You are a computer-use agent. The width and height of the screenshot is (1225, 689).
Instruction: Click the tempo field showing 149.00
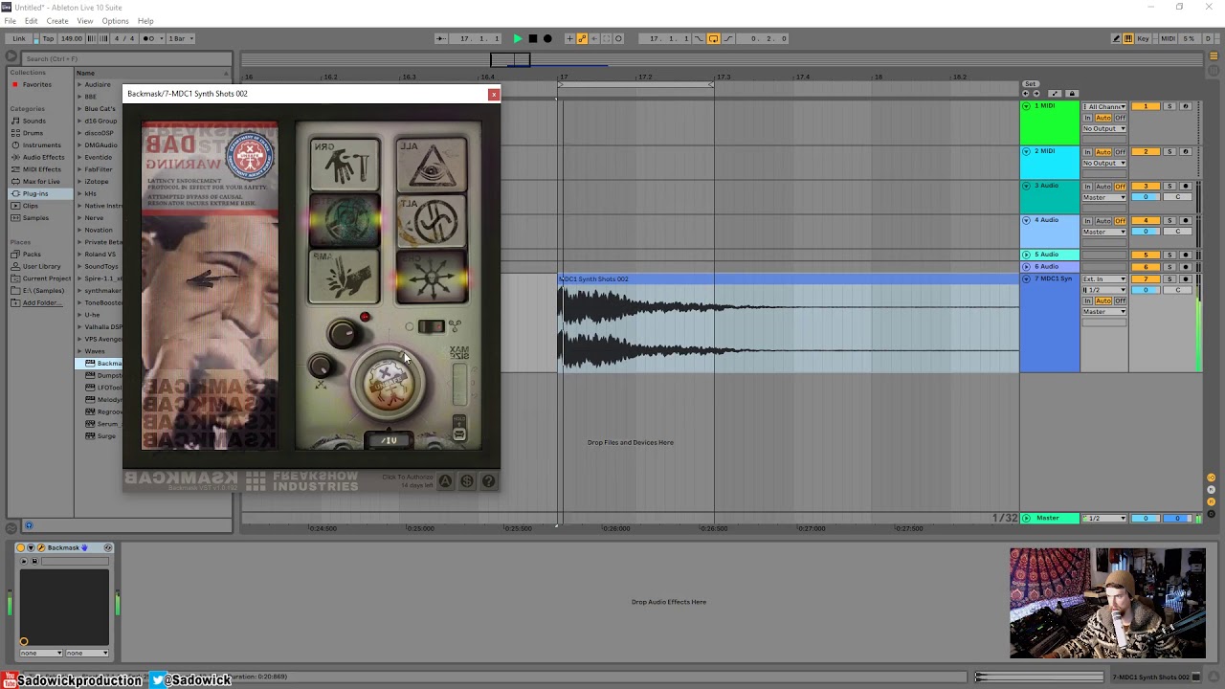click(x=72, y=38)
